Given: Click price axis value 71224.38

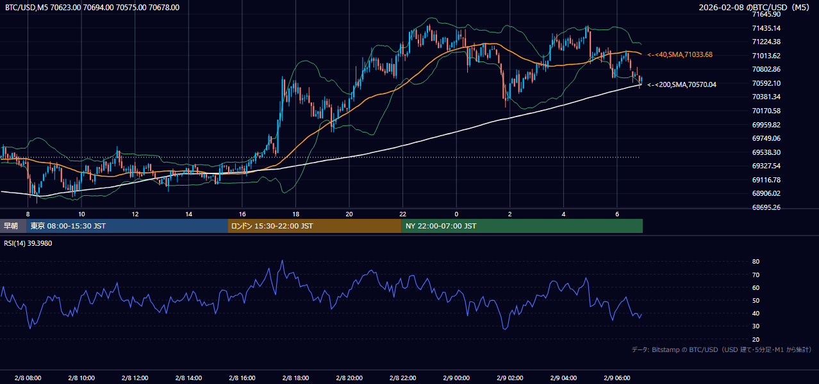Looking at the screenshot, I should [x=766, y=42].
